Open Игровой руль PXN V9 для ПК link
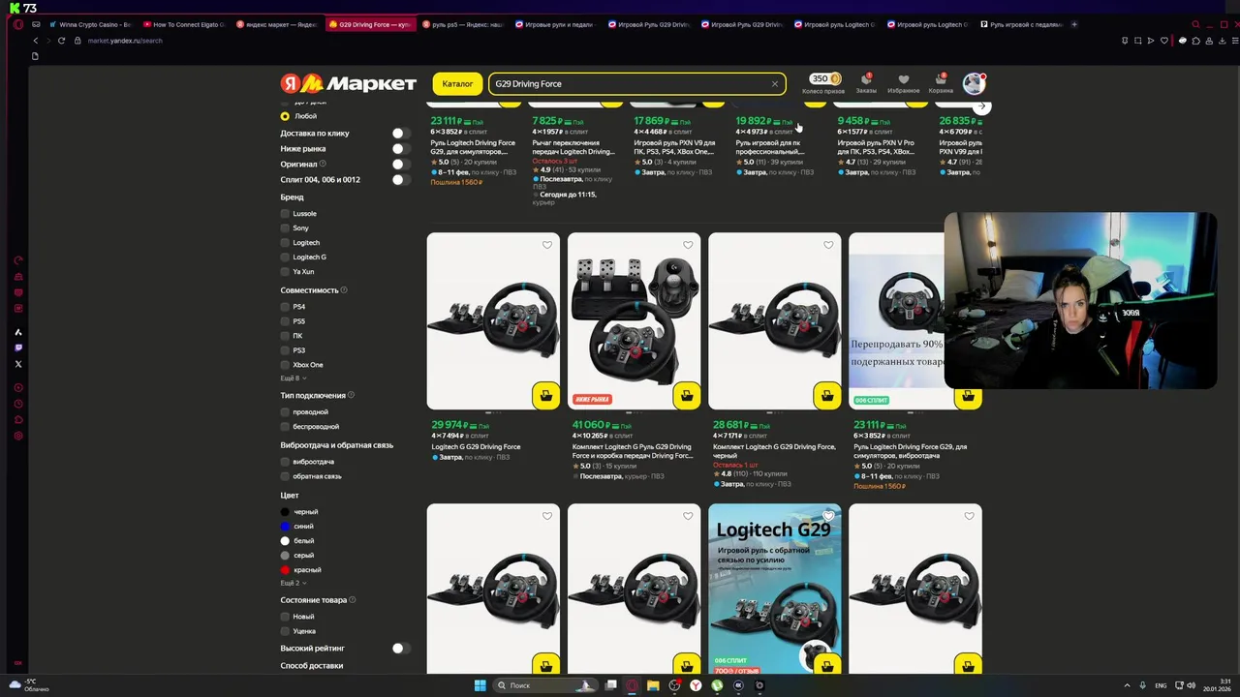Screen dimensions: 1240x697 coord(674,147)
